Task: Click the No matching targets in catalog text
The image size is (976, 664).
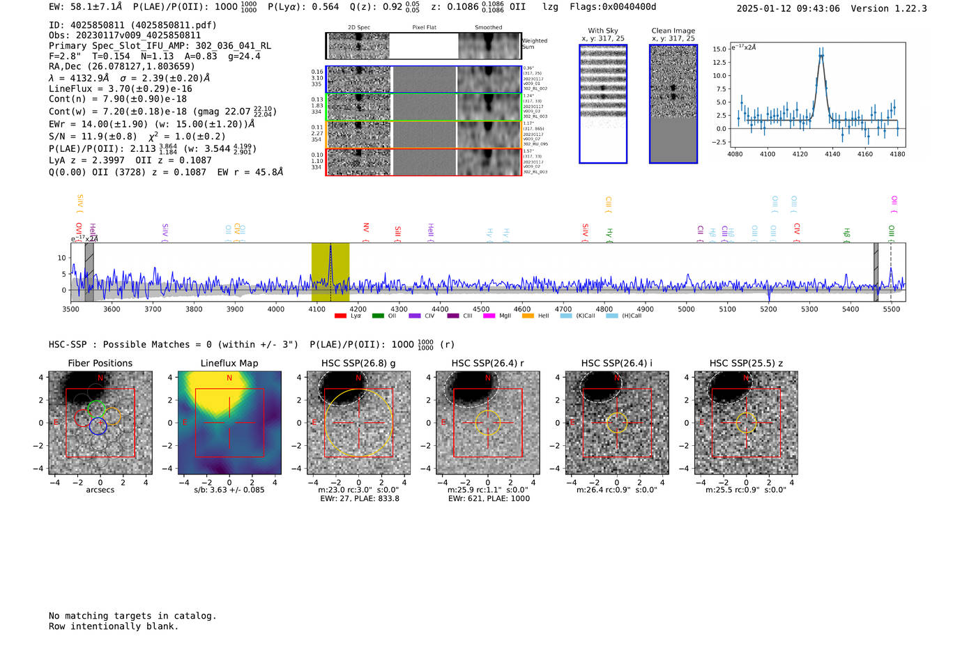Action: coord(132,616)
